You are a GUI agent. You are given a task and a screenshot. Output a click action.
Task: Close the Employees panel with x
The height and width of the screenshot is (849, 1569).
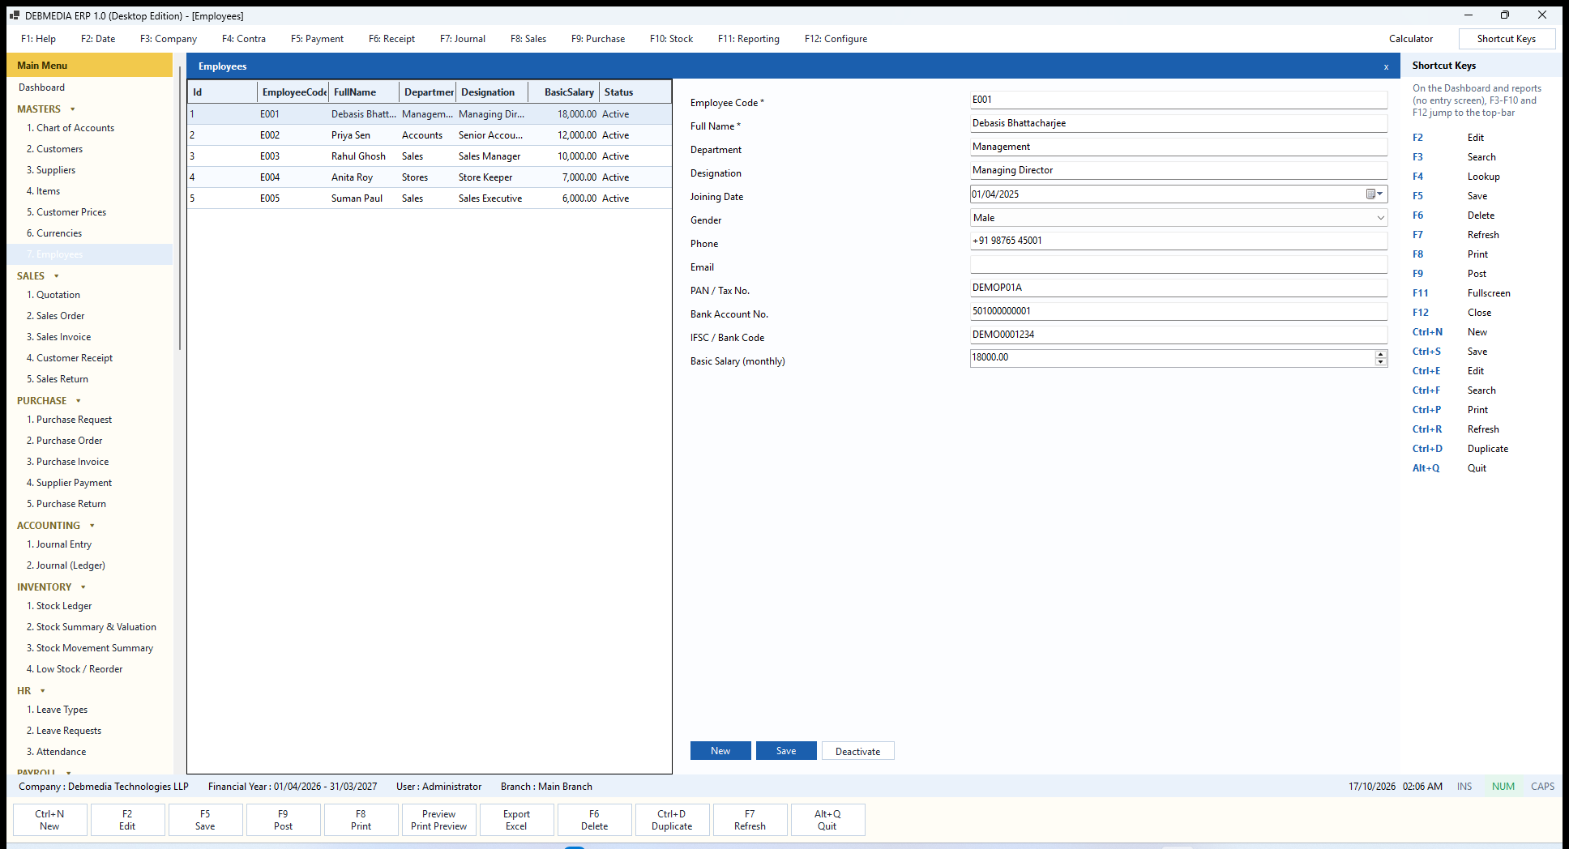[1386, 67]
